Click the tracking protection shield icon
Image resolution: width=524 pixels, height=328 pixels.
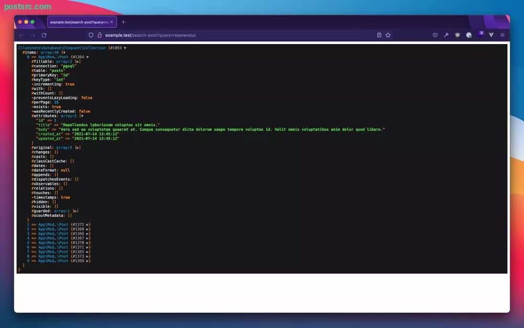[91, 35]
